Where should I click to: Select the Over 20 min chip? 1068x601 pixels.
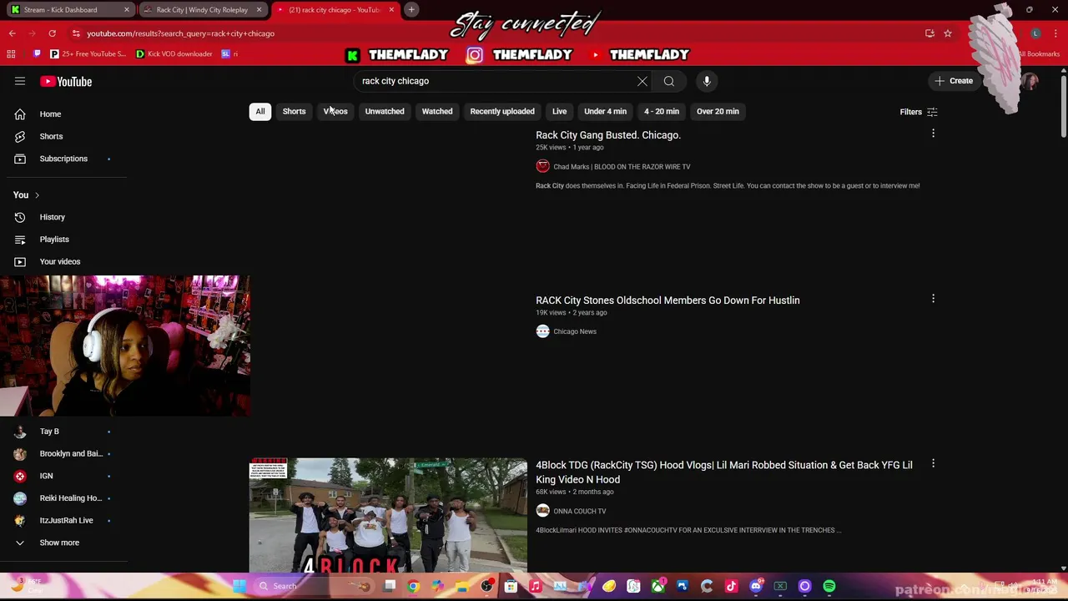click(x=718, y=111)
